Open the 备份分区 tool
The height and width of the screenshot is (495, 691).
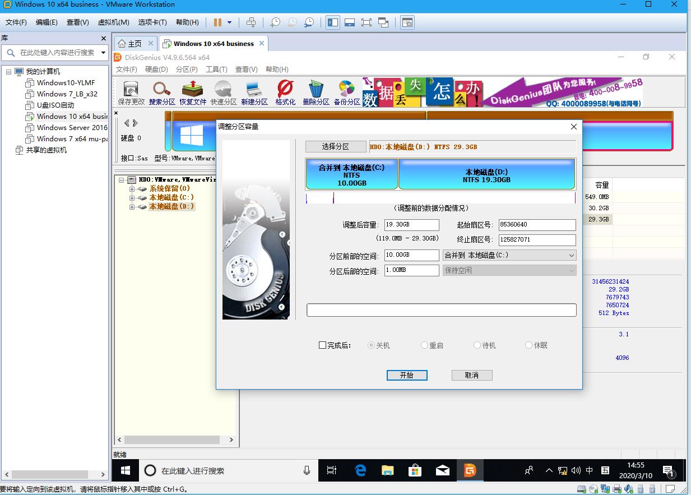tap(346, 92)
